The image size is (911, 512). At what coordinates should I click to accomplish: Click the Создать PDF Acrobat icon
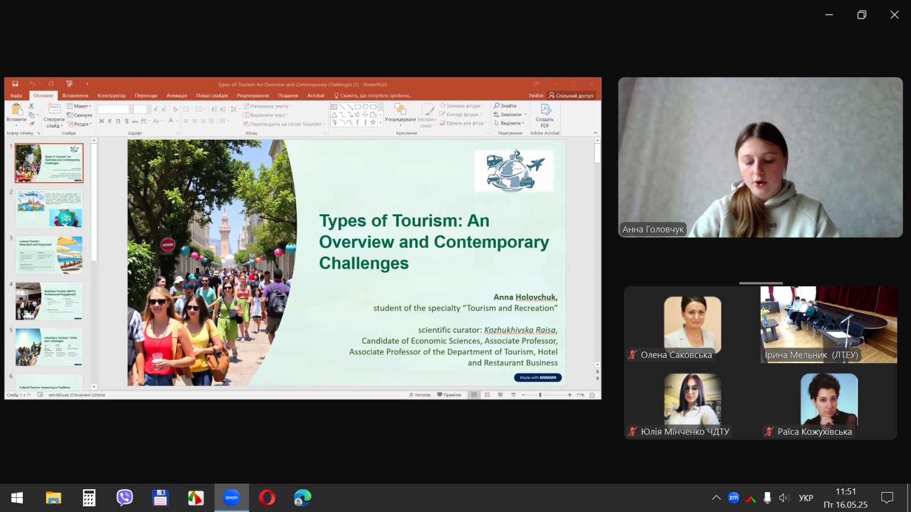point(545,109)
